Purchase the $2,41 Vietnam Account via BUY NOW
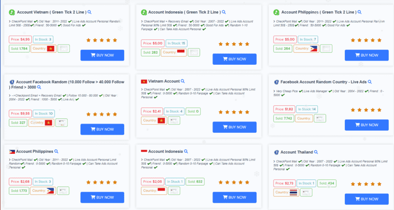 click(x=234, y=127)
